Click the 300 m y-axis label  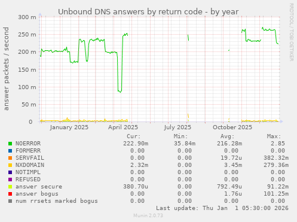pyautogui.click(x=27, y=17)
